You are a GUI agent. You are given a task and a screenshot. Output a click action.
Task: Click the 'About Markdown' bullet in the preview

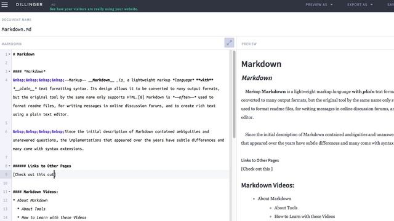(275, 199)
